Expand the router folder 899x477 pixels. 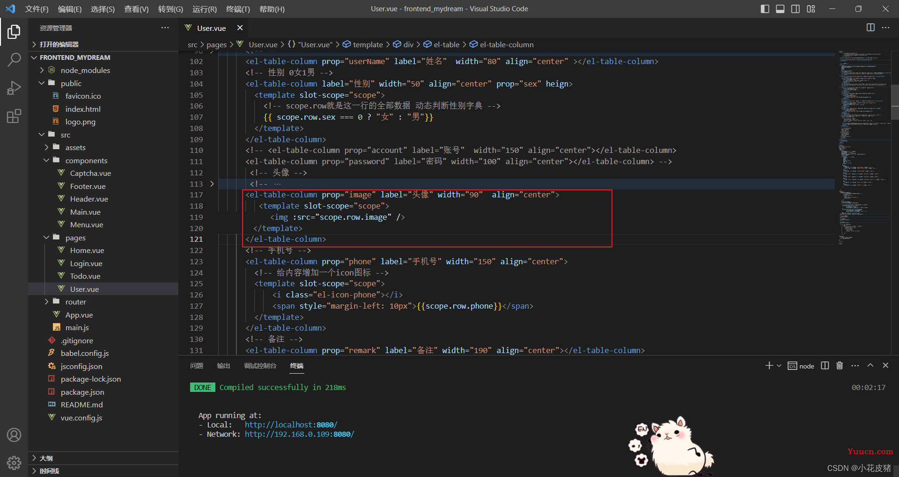[x=103, y=302]
